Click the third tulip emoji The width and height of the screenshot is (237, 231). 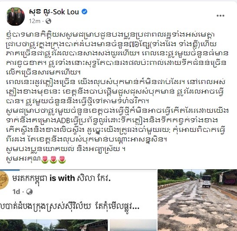click(x=62, y=160)
